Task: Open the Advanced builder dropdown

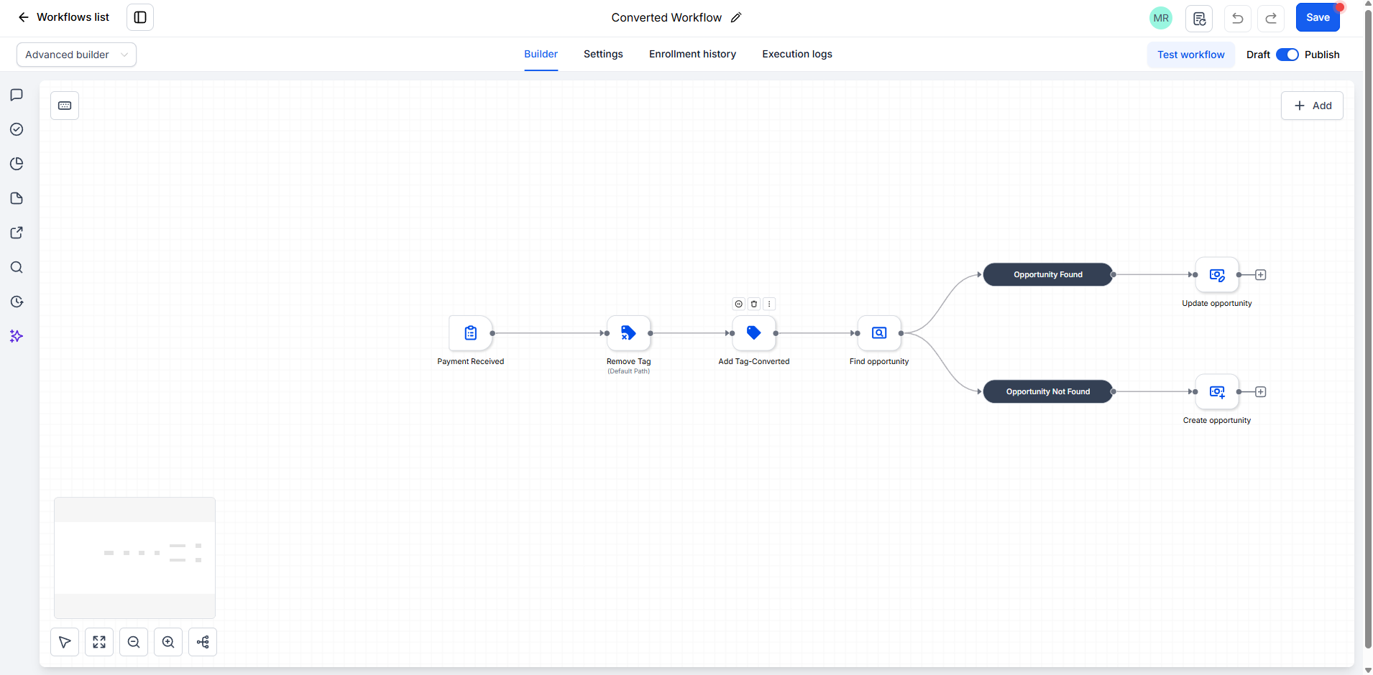Action: coord(76,55)
